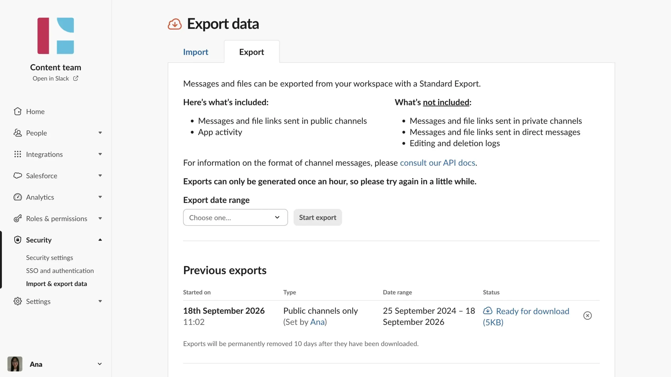This screenshot has height=377, width=671.
Task: Click the Security shield icon
Action: (x=18, y=240)
